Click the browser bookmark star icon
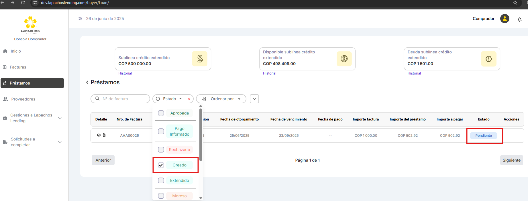528x201 pixels. (515, 3)
